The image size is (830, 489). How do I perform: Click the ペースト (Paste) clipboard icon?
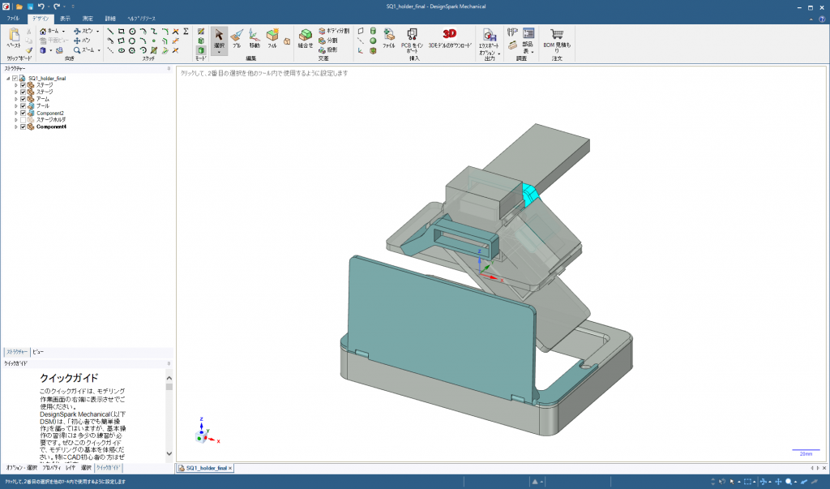(x=15, y=38)
